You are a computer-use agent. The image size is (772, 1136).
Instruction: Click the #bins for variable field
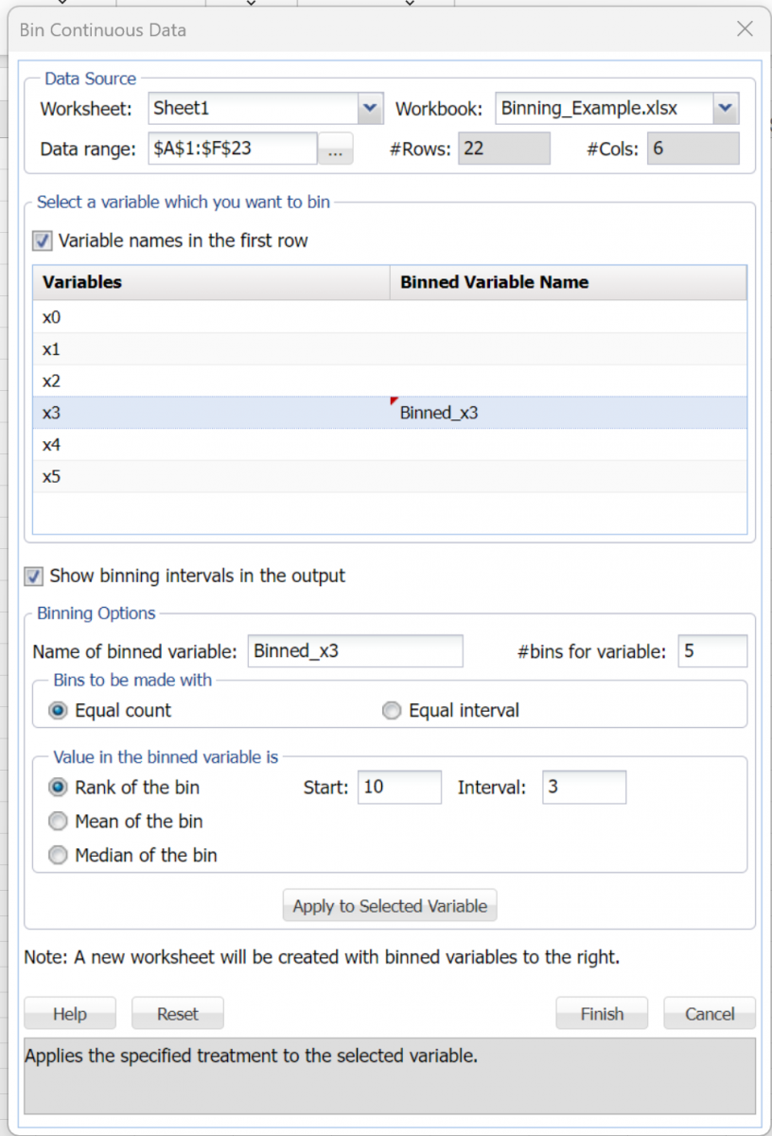(712, 650)
